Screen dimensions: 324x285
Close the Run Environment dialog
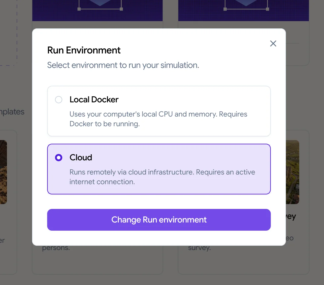273,43
